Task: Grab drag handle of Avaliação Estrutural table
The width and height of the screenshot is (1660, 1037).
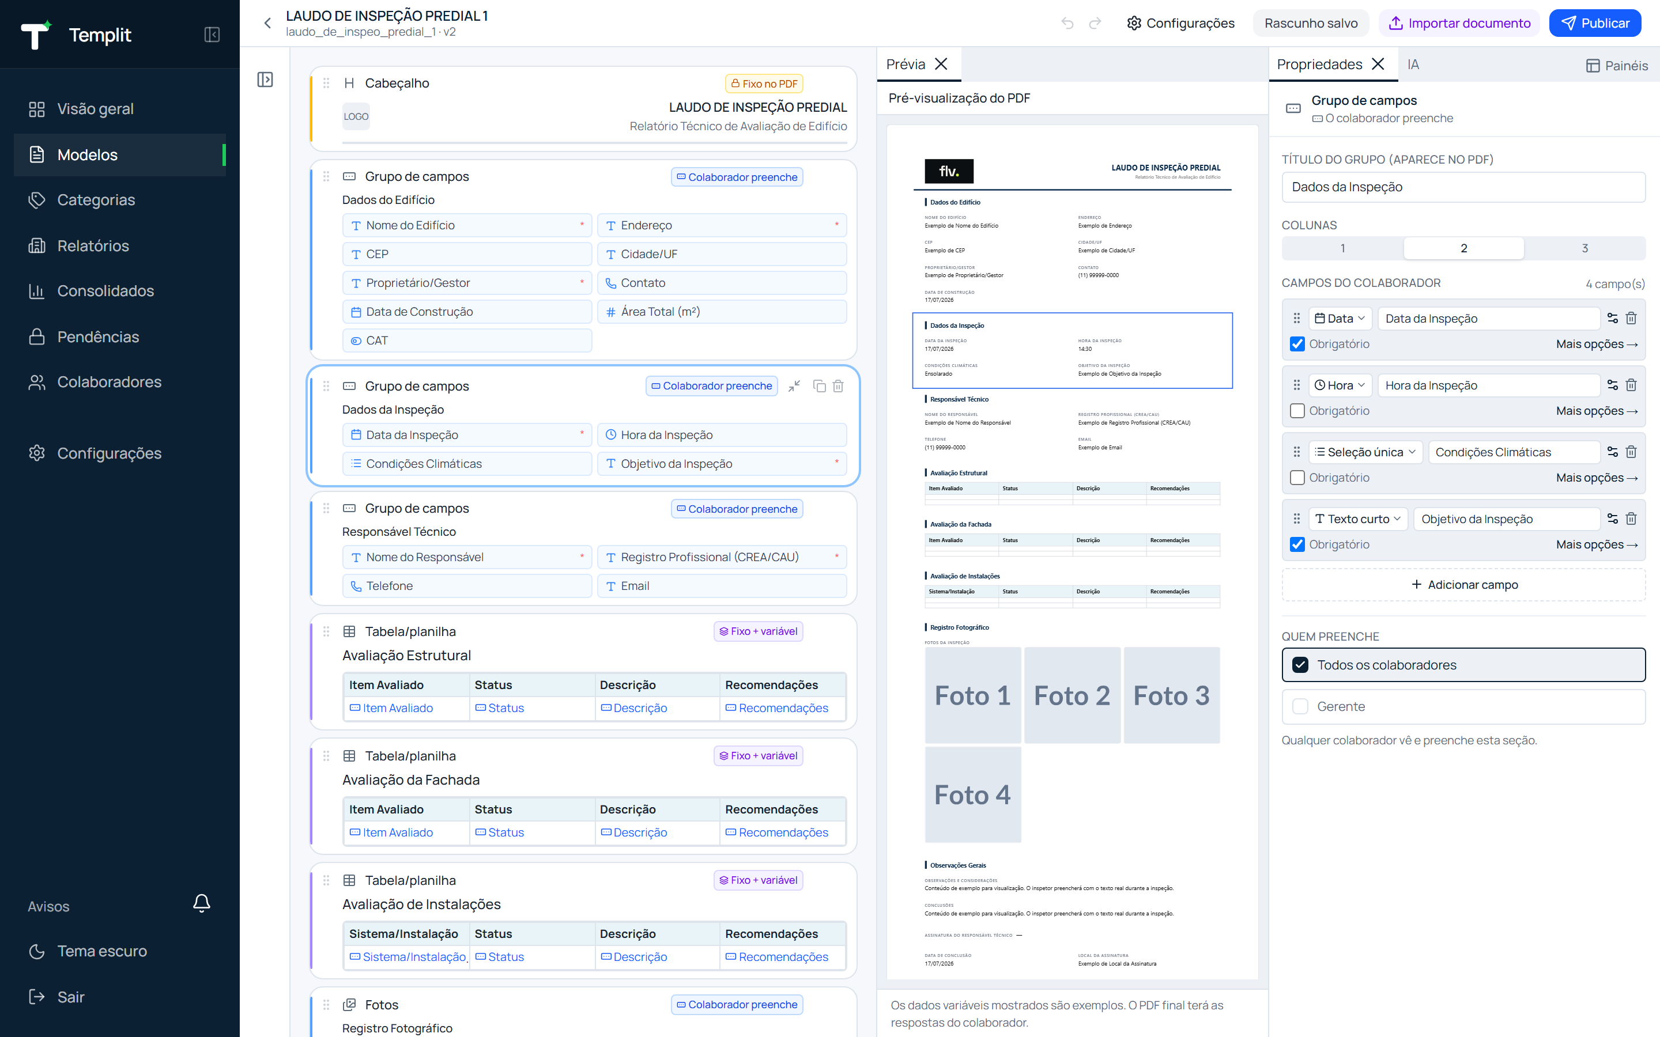Action: pos(326,631)
